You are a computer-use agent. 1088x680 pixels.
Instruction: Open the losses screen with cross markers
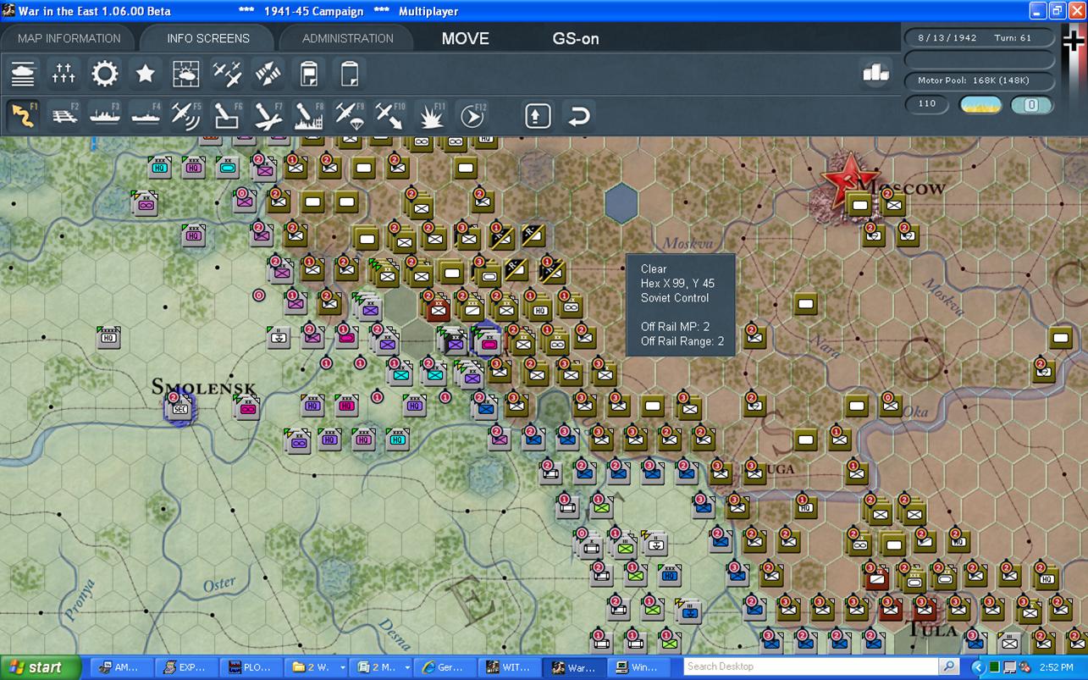(x=64, y=74)
